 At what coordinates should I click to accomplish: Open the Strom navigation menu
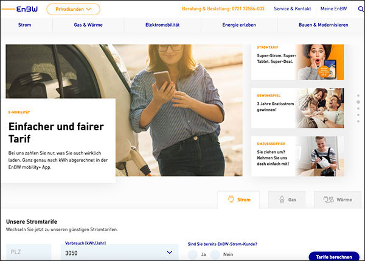(25, 25)
